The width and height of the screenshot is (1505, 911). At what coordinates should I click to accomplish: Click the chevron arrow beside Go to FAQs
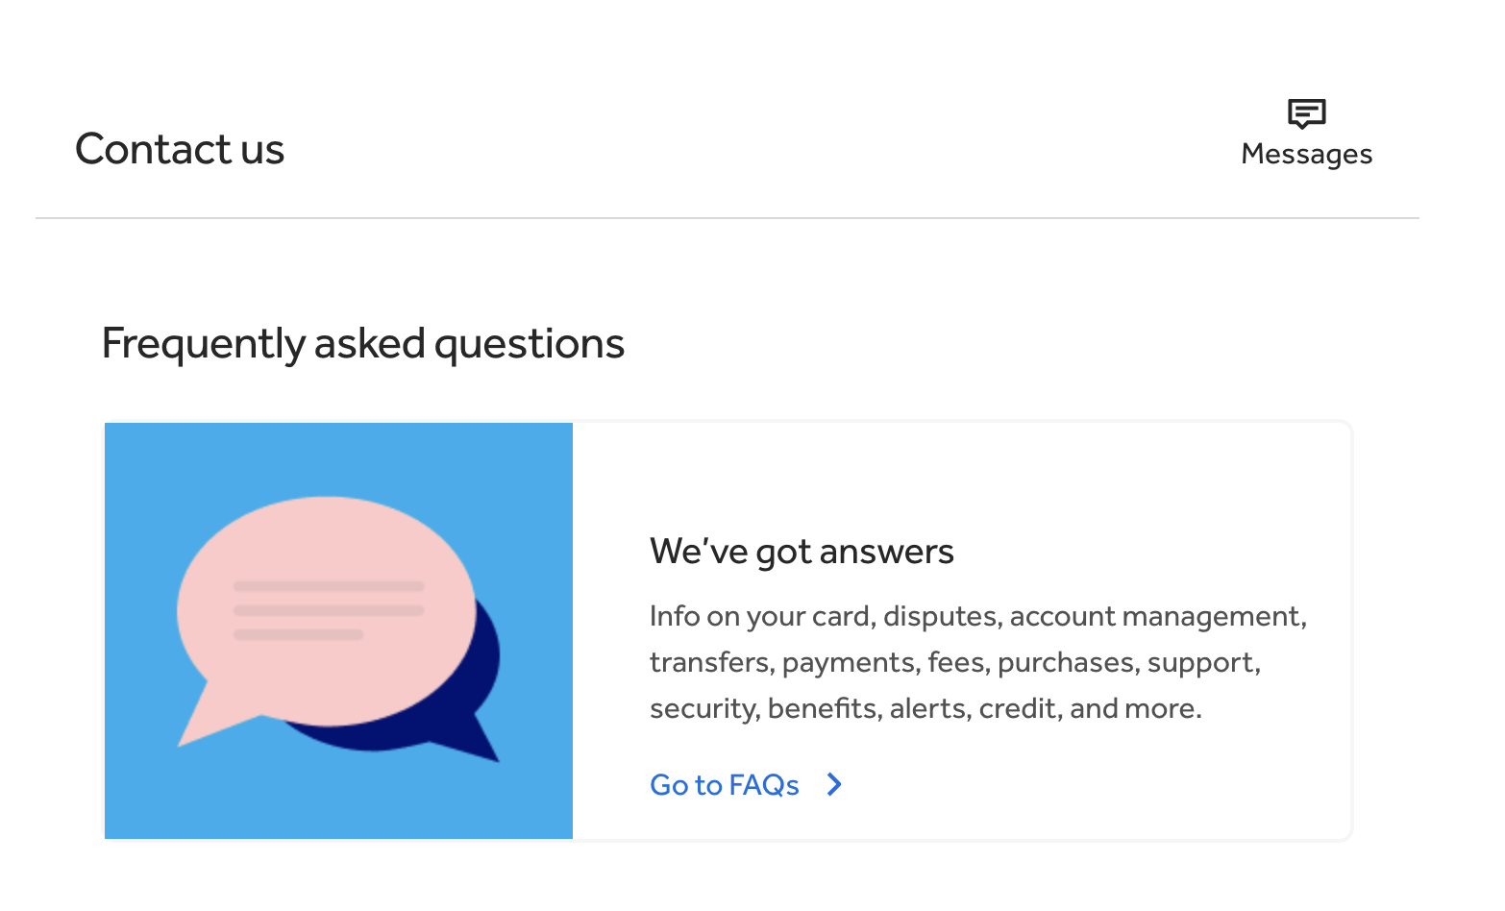pos(834,785)
